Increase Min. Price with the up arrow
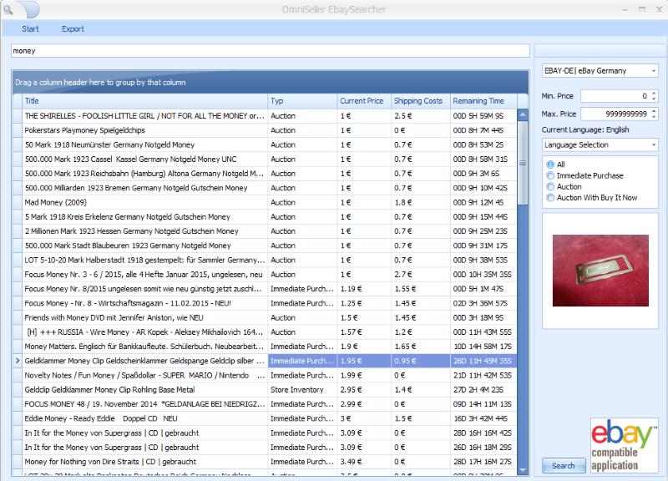 click(654, 93)
